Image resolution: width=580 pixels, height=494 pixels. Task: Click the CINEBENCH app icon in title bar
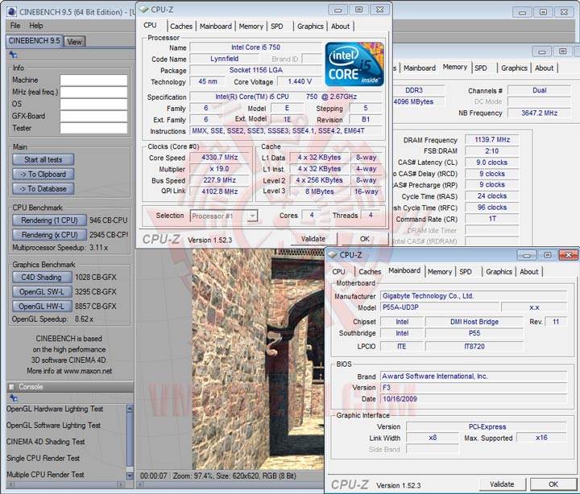(11, 12)
